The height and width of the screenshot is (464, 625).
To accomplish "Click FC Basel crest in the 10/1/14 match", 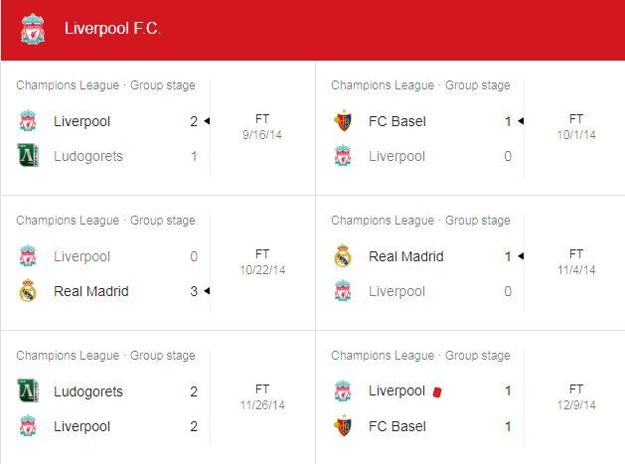I will (343, 121).
